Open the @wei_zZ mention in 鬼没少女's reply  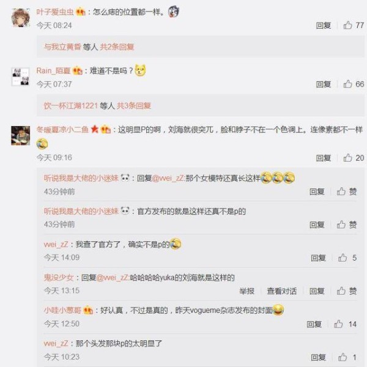coord(113,278)
